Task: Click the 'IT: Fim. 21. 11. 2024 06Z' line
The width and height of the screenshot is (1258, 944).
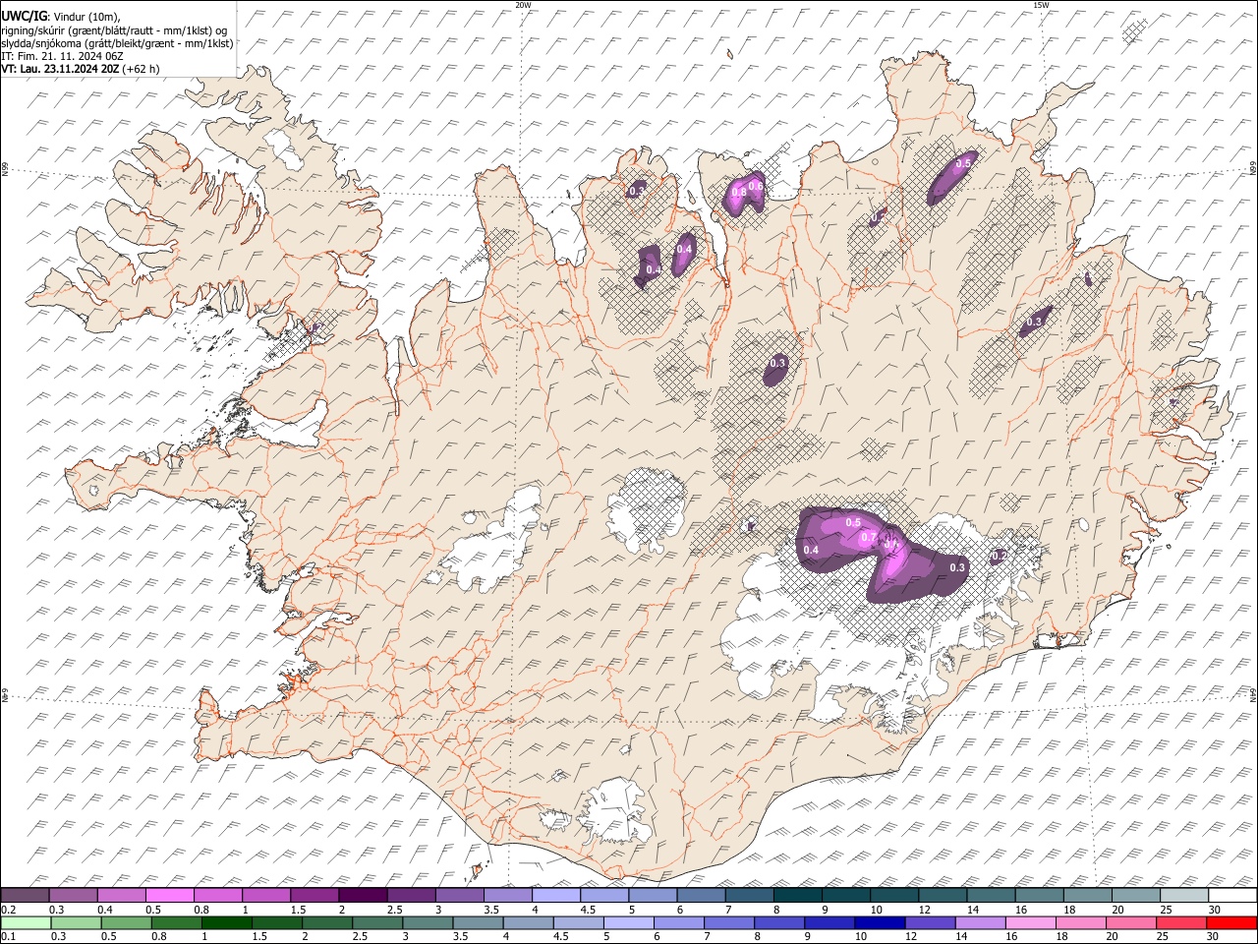Action: coord(63,56)
